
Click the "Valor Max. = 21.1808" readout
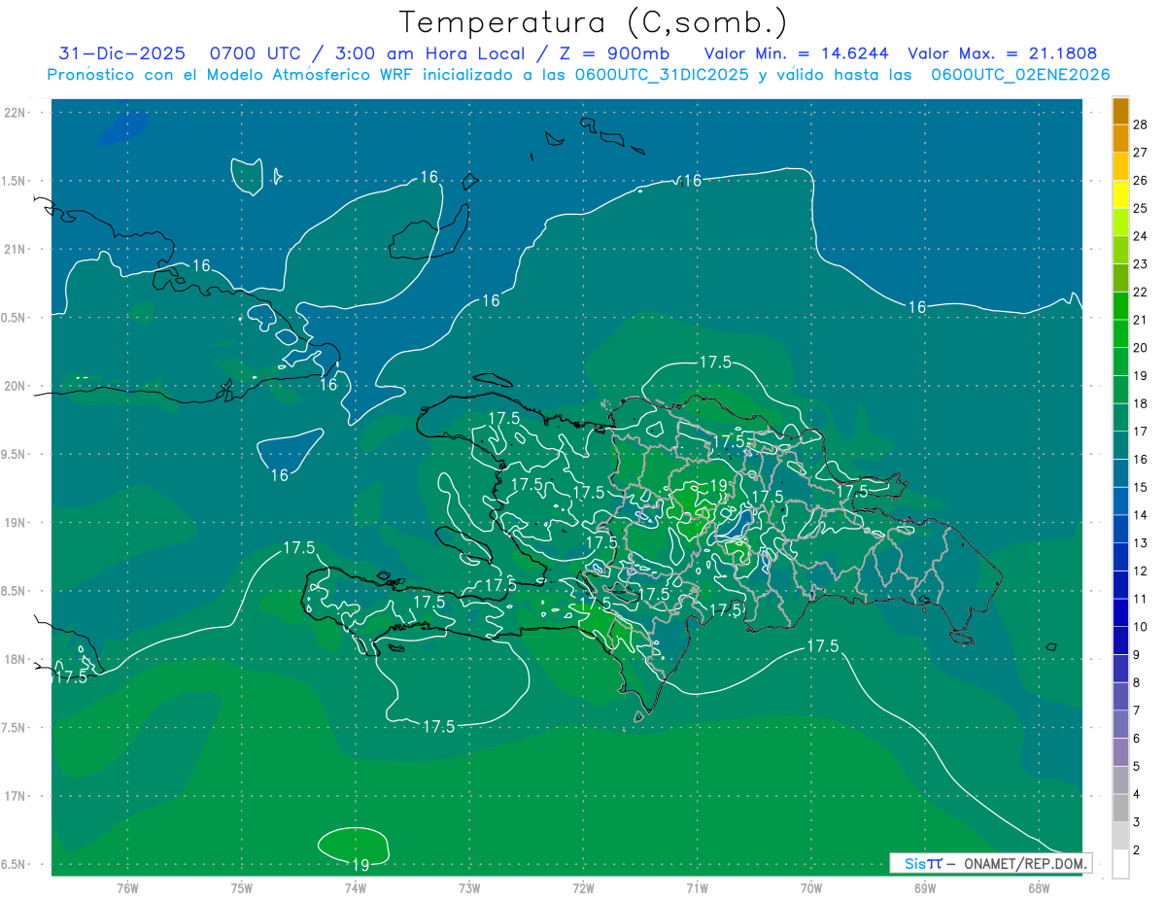coord(1003,53)
